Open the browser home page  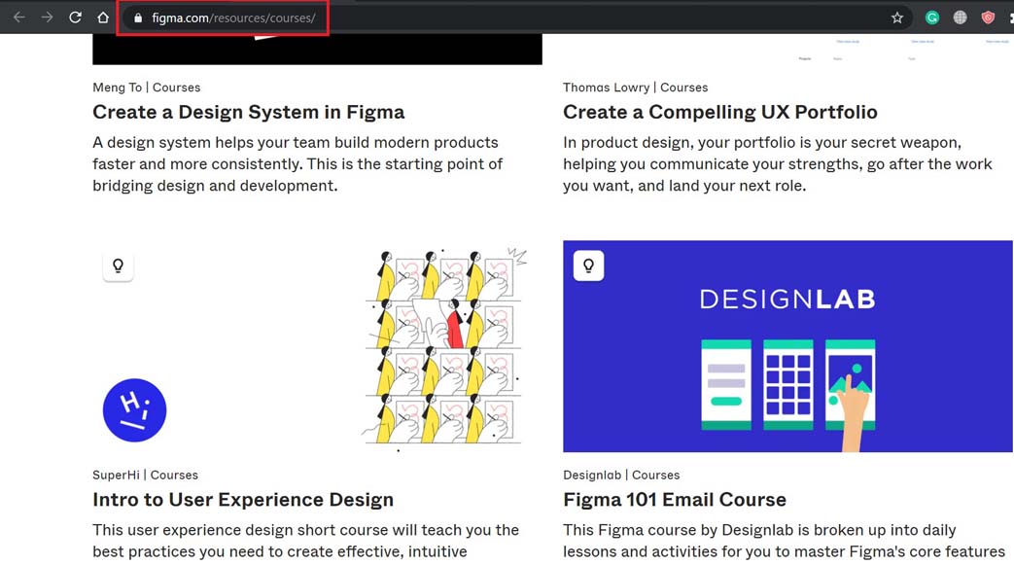coord(103,18)
